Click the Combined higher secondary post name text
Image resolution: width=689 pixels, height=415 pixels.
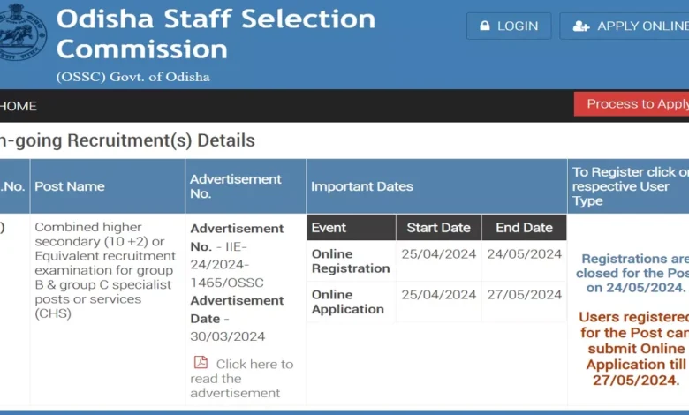point(100,270)
